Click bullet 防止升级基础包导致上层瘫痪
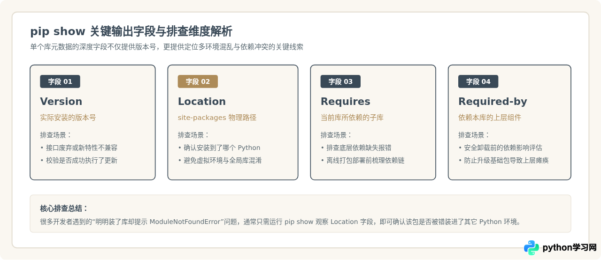Image resolution: width=601 pixels, height=260 pixels. [x=503, y=160]
